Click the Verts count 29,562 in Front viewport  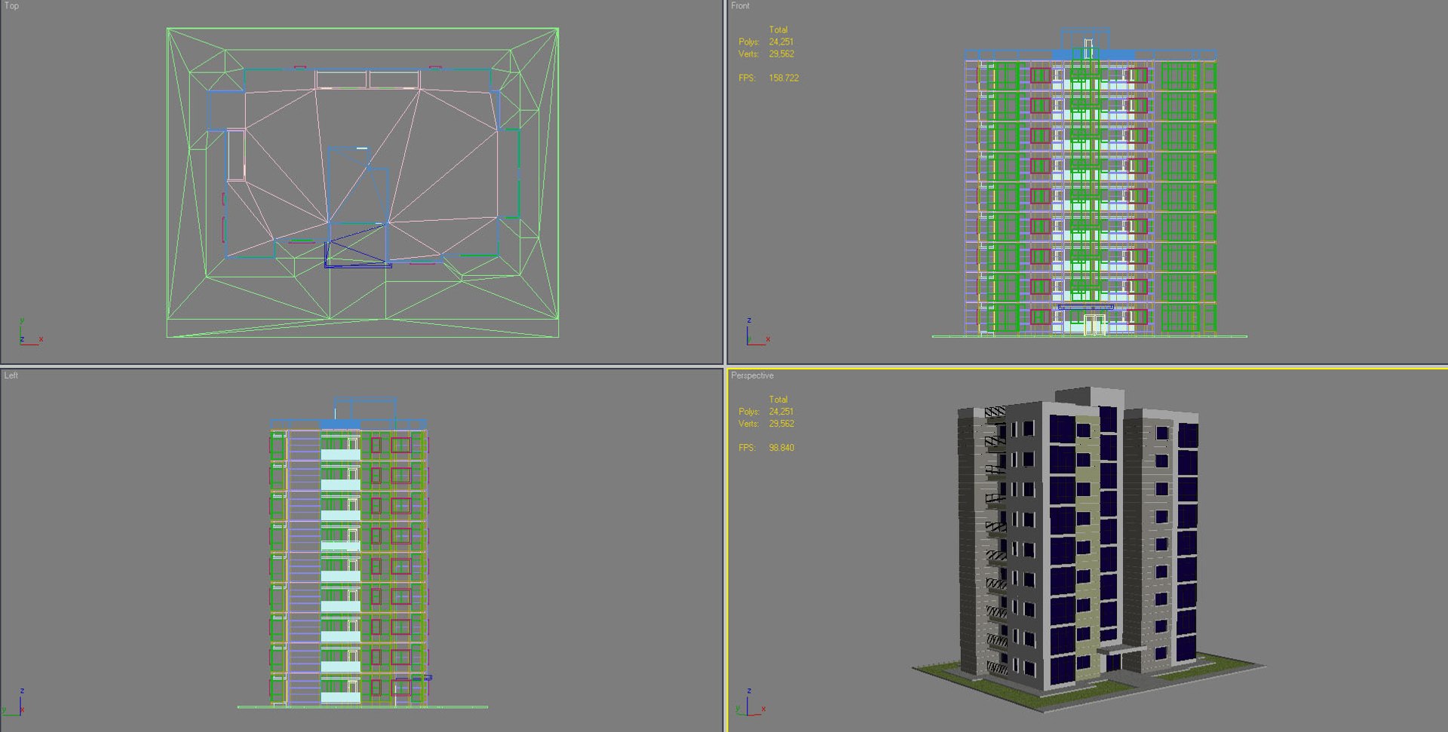coord(781,54)
